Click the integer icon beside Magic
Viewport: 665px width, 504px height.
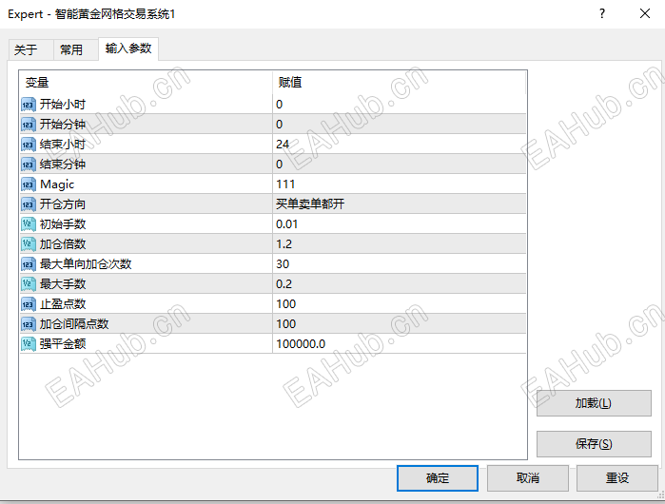29,184
